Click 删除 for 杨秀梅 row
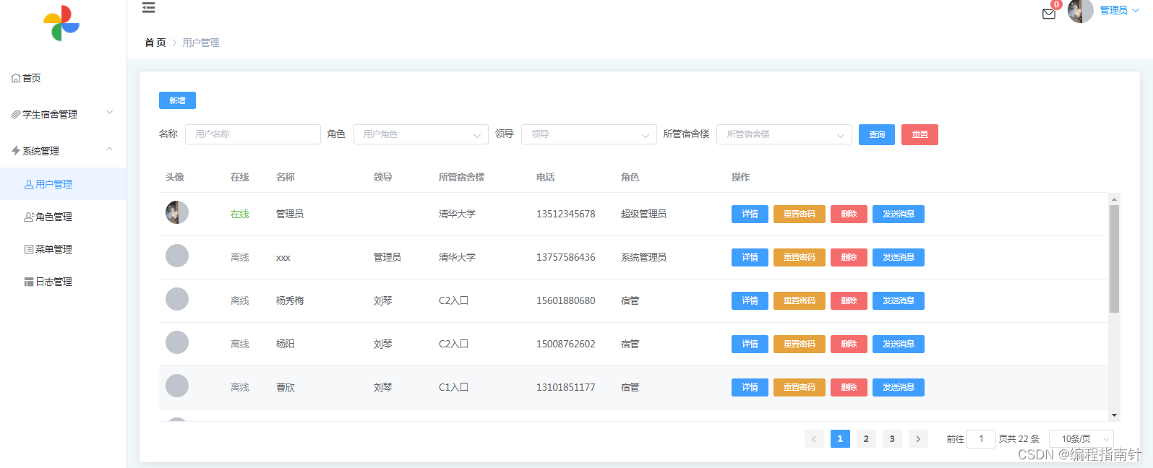Image resolution: width=1153 pixels, height=468 pixels. [x=849, y=300]
